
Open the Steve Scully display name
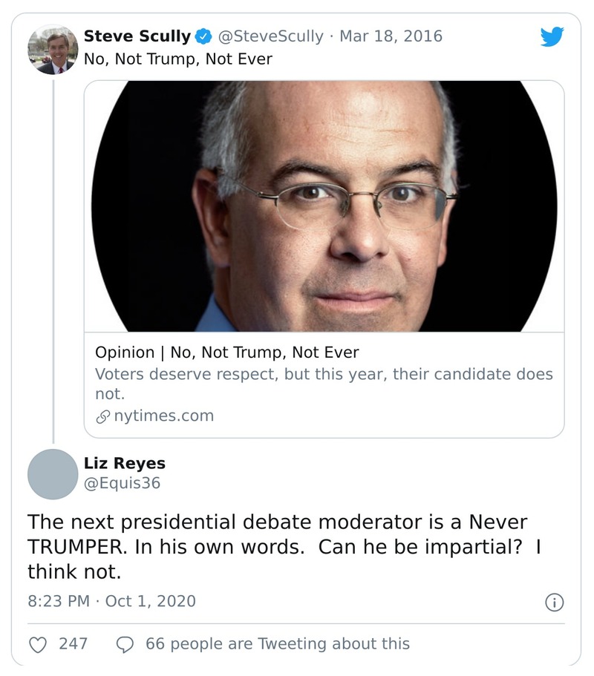click(x=137, y=36)
